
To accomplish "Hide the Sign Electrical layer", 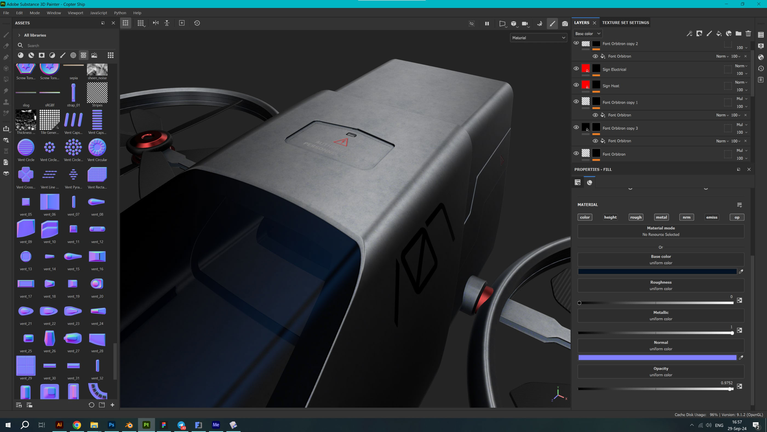I will pyautogui.click(x=576, y=69).
